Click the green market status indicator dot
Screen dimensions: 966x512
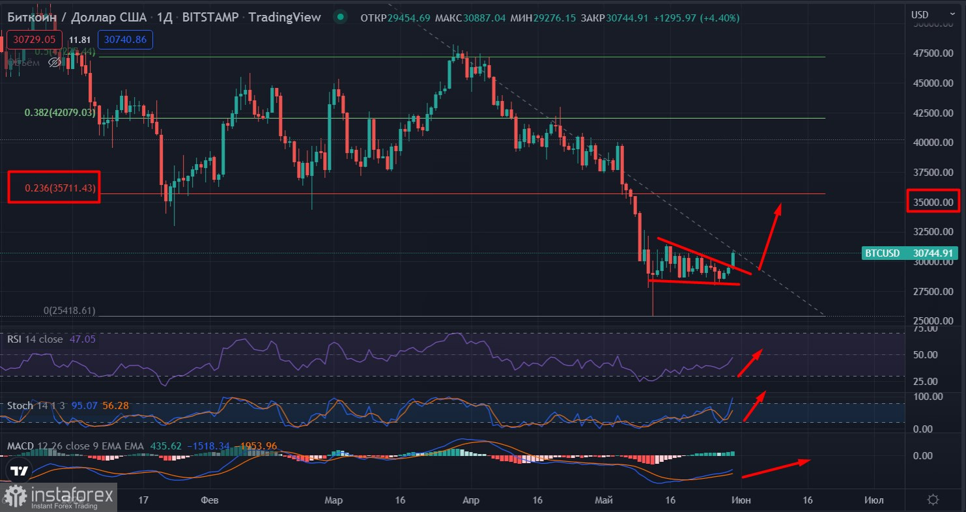339,18
